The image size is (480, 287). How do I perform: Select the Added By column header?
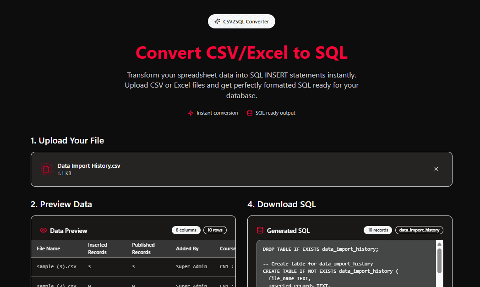[187, 248]
